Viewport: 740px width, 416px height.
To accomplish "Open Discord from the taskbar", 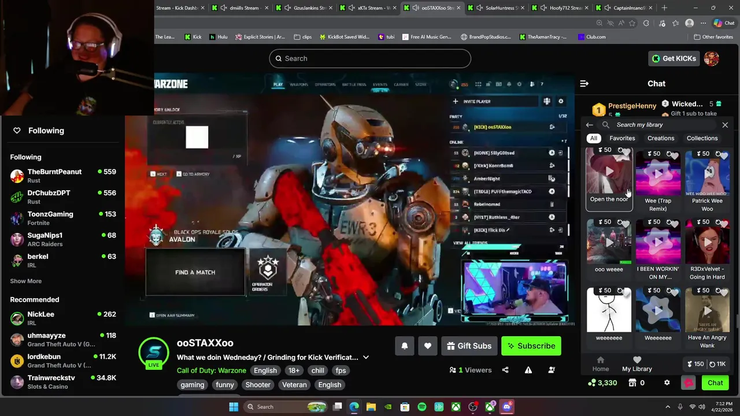I will pos(506,407).
